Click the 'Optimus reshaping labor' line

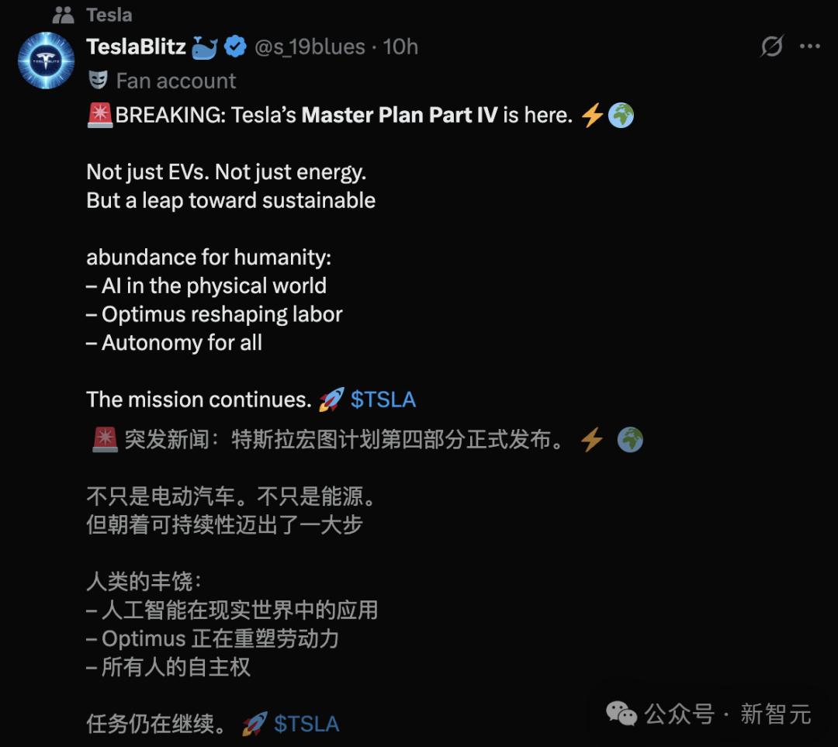[222, 314]
